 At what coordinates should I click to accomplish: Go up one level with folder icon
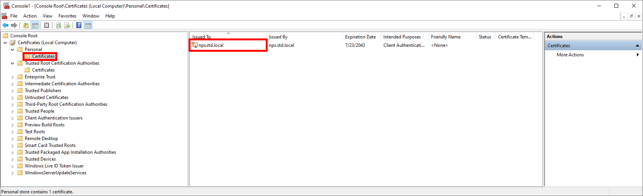tap(26, 25)
